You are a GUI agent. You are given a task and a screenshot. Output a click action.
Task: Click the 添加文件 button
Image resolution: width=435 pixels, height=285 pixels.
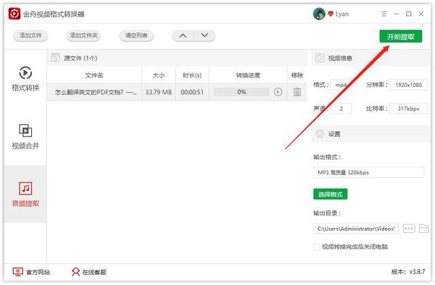click(31, 36)
